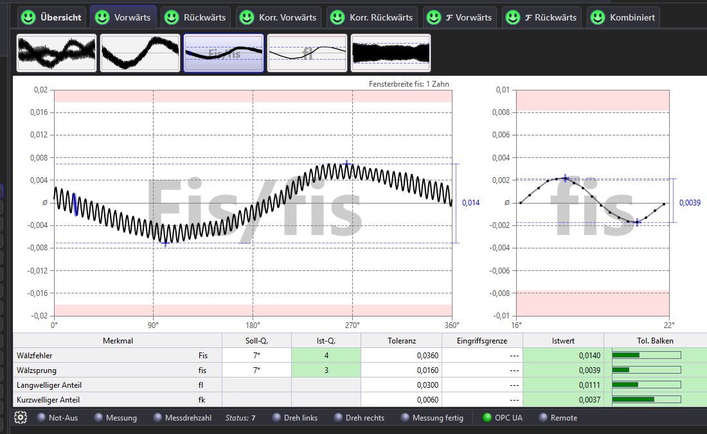Image resolution: width=707 pixels, height=434 pixels.
Task: Click the Dreh rechts indicator
Action: pyautogui.click(x=338, y=417)
